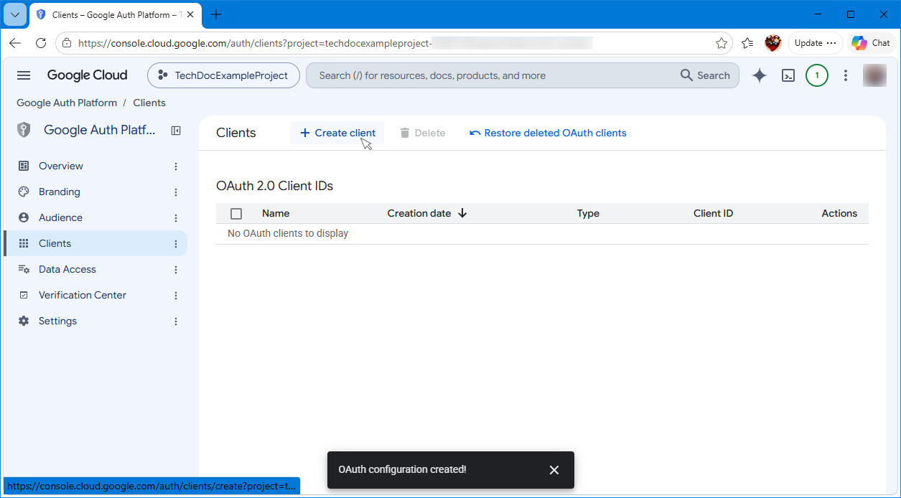Open notifications badge showing 1
Image resolution: width=901 pixels, height=498 pixels.
coord(817,75)
